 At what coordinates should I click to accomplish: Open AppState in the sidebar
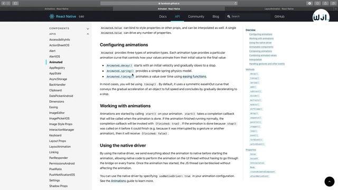point(55,73)
